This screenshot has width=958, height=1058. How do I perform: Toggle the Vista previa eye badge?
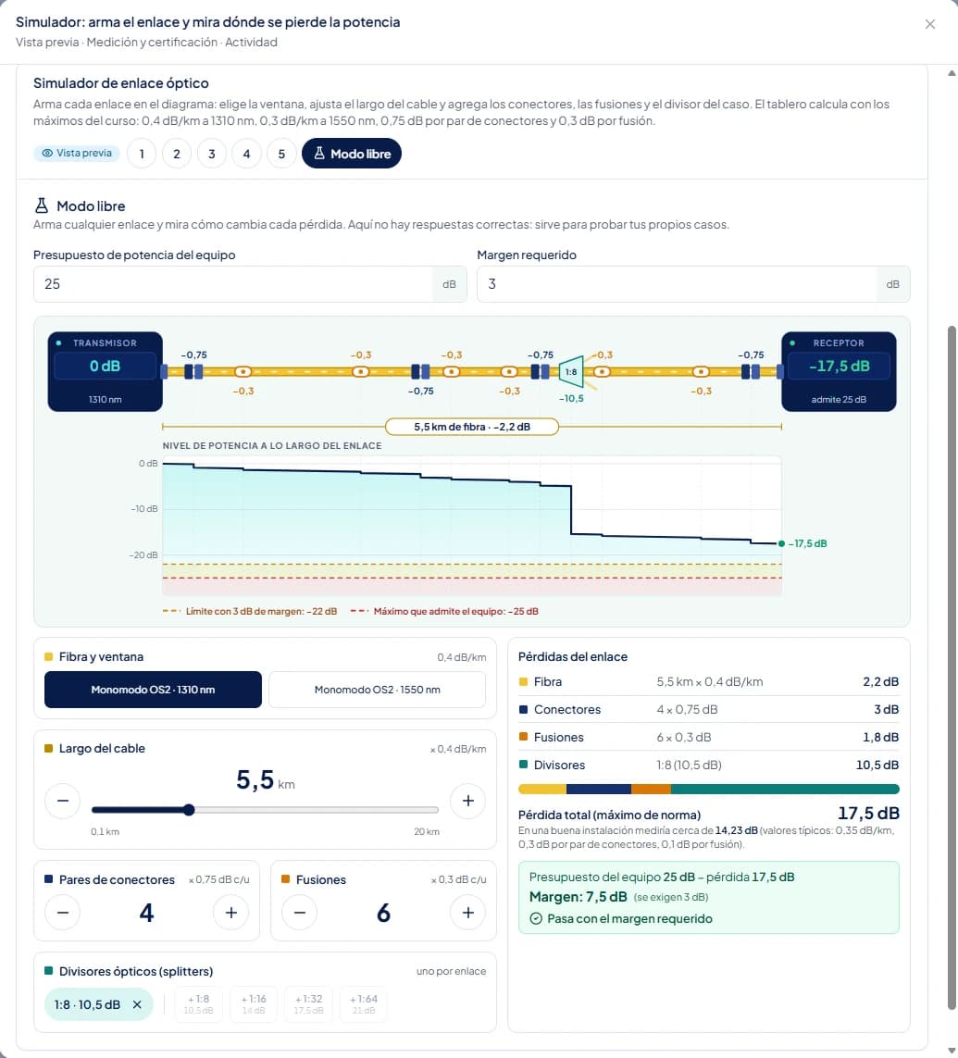pyautogui.click(x=77, y=153)
